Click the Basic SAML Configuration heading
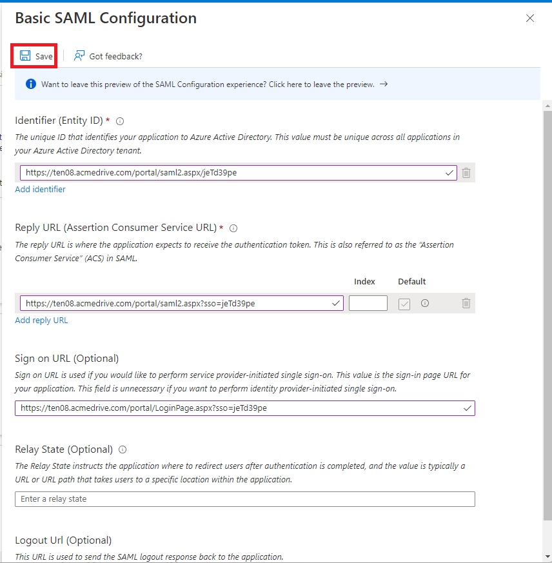The image size is (552, 563). click(x=106, y=18)
